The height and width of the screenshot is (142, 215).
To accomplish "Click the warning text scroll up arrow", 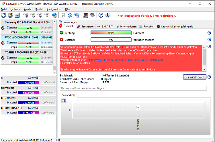I will pos(204,47).
